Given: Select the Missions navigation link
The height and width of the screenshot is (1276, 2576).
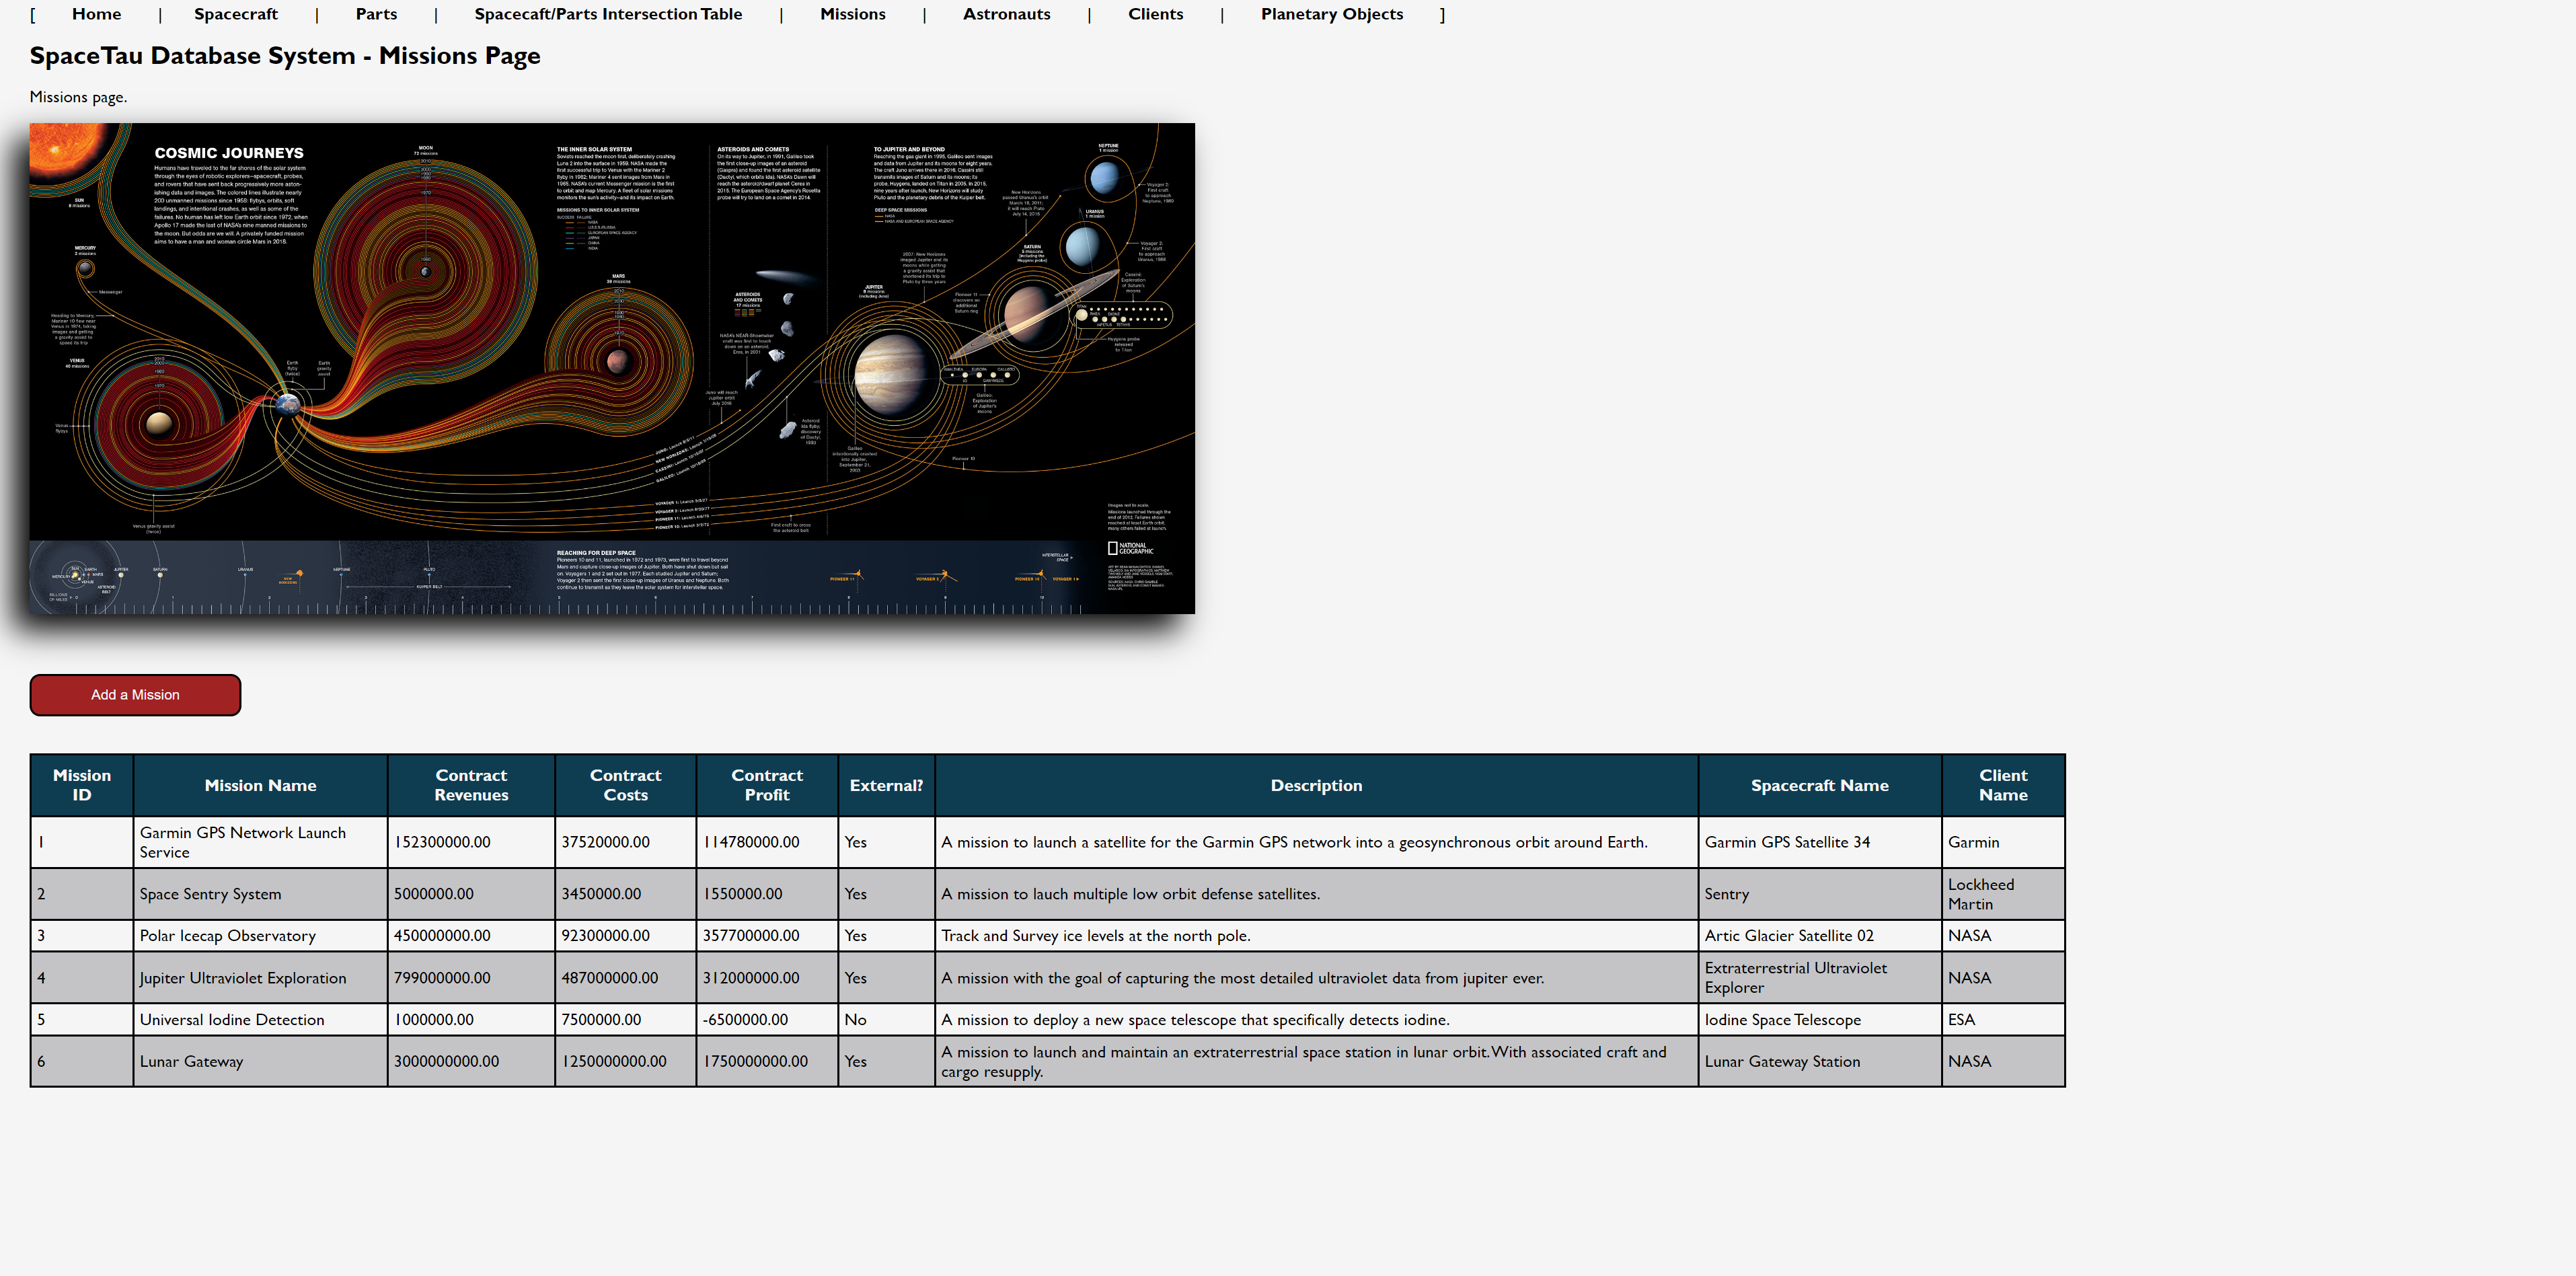Looking at the screenshot, I should point(853,14).
